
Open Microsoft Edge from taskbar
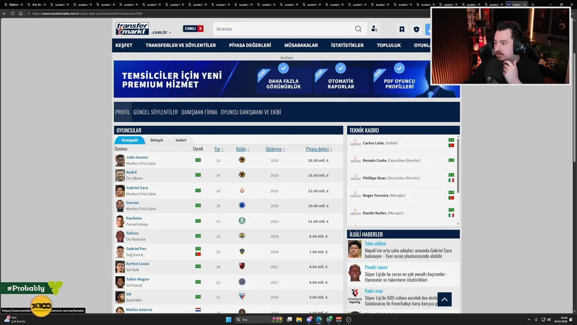(319, 320)
